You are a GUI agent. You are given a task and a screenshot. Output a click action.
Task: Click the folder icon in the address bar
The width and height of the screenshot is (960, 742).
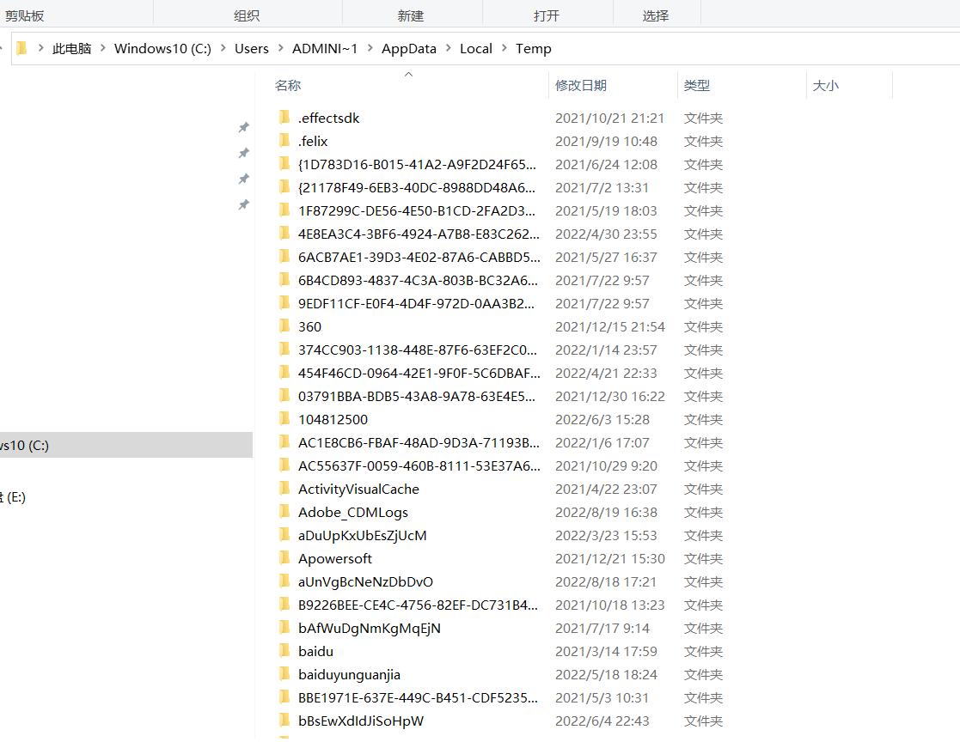pyautogui.click(x=21, y=48)
